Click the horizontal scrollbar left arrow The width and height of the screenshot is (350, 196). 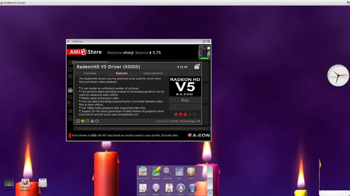(x=76, y=128)
